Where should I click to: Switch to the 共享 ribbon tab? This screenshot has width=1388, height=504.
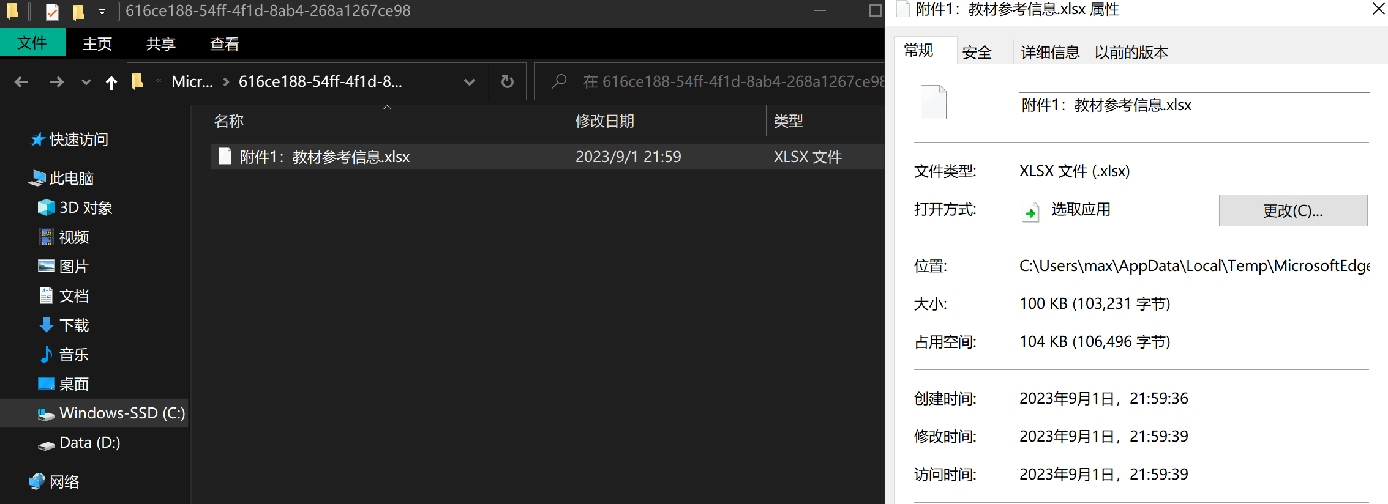pyautogui.click(x=161, y=43)
